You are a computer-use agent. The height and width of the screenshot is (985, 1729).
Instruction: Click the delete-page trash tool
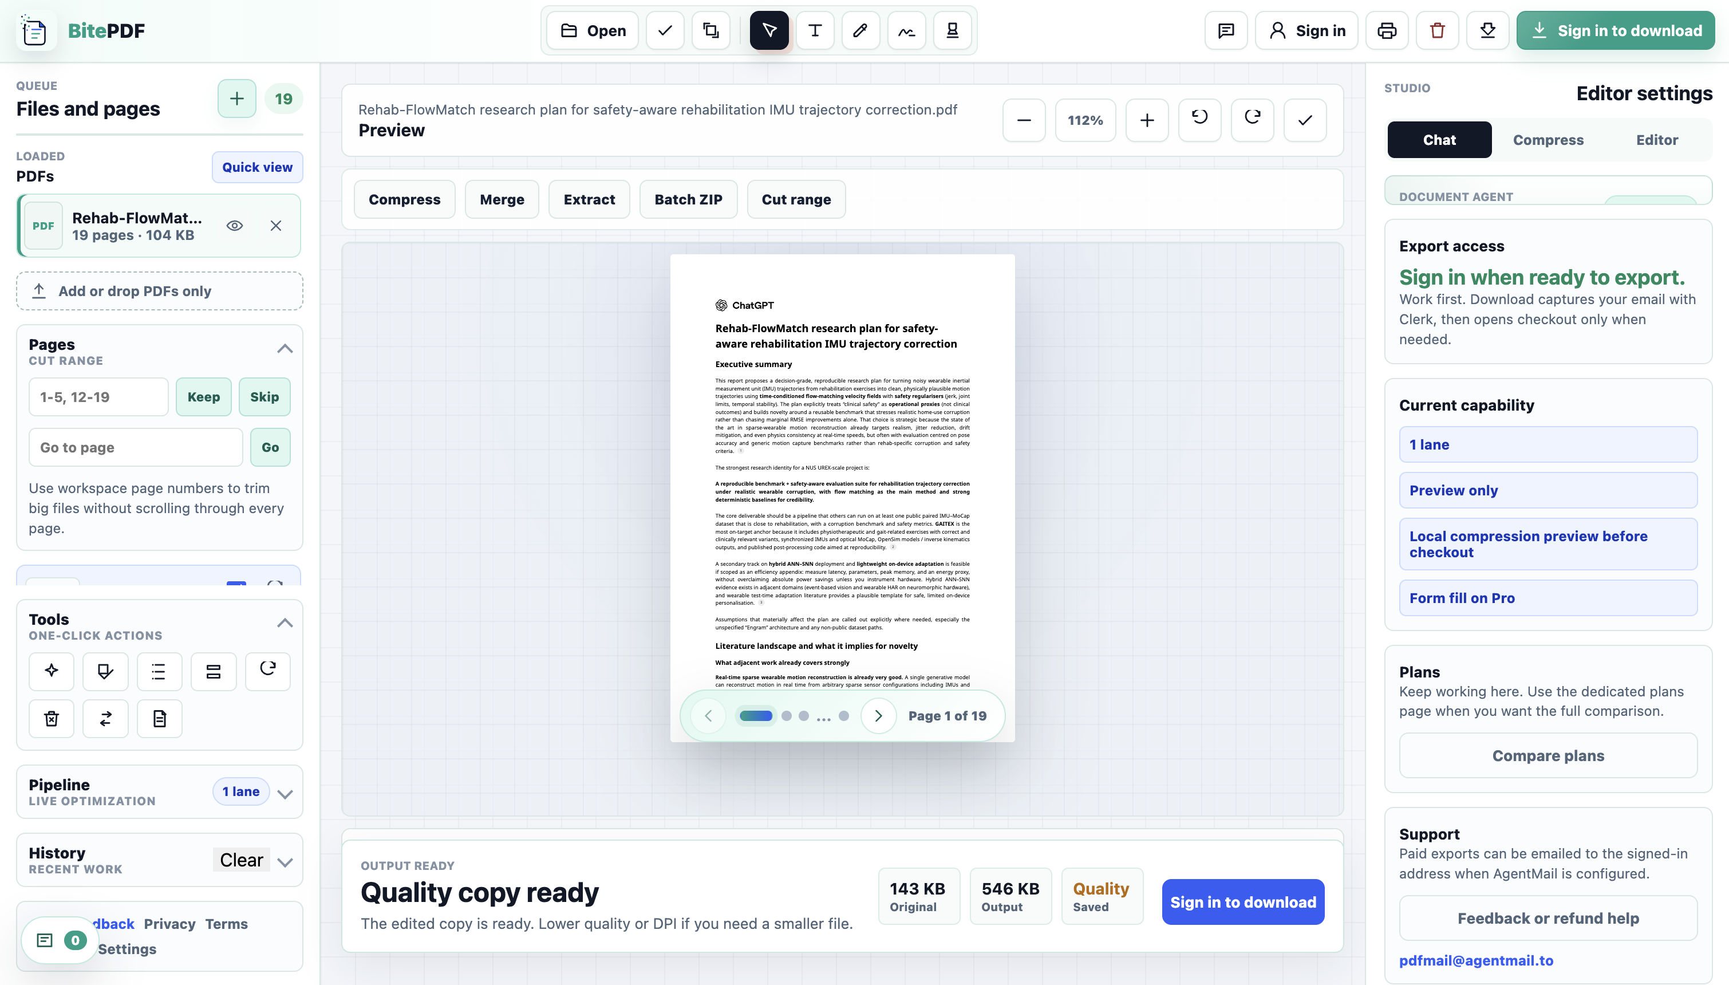click(x=52, y=719)
